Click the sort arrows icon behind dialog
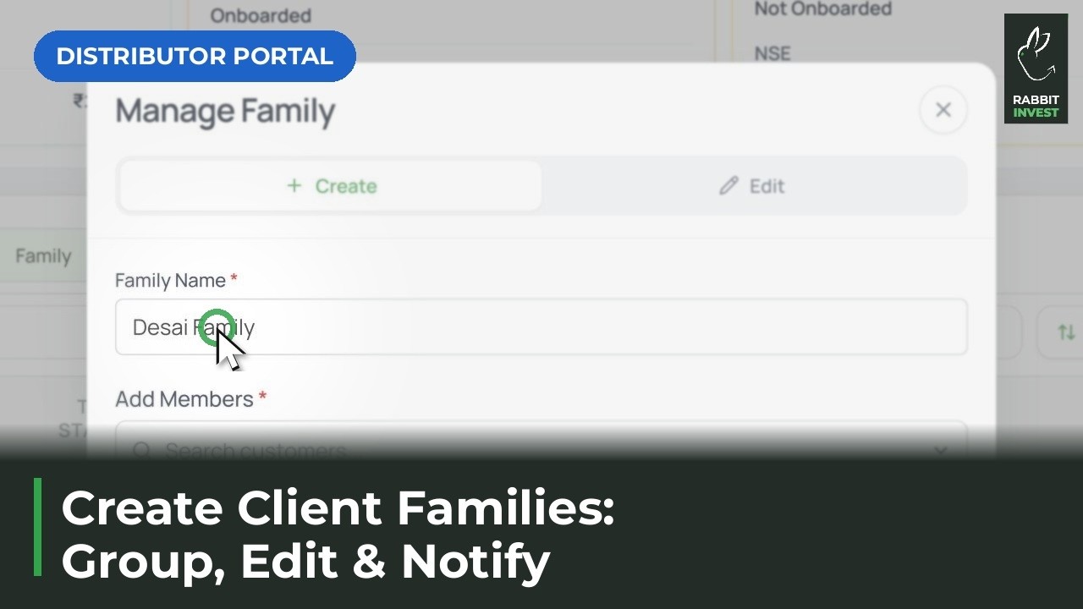The image size is (1083, 609). [x=1066, y=332]
